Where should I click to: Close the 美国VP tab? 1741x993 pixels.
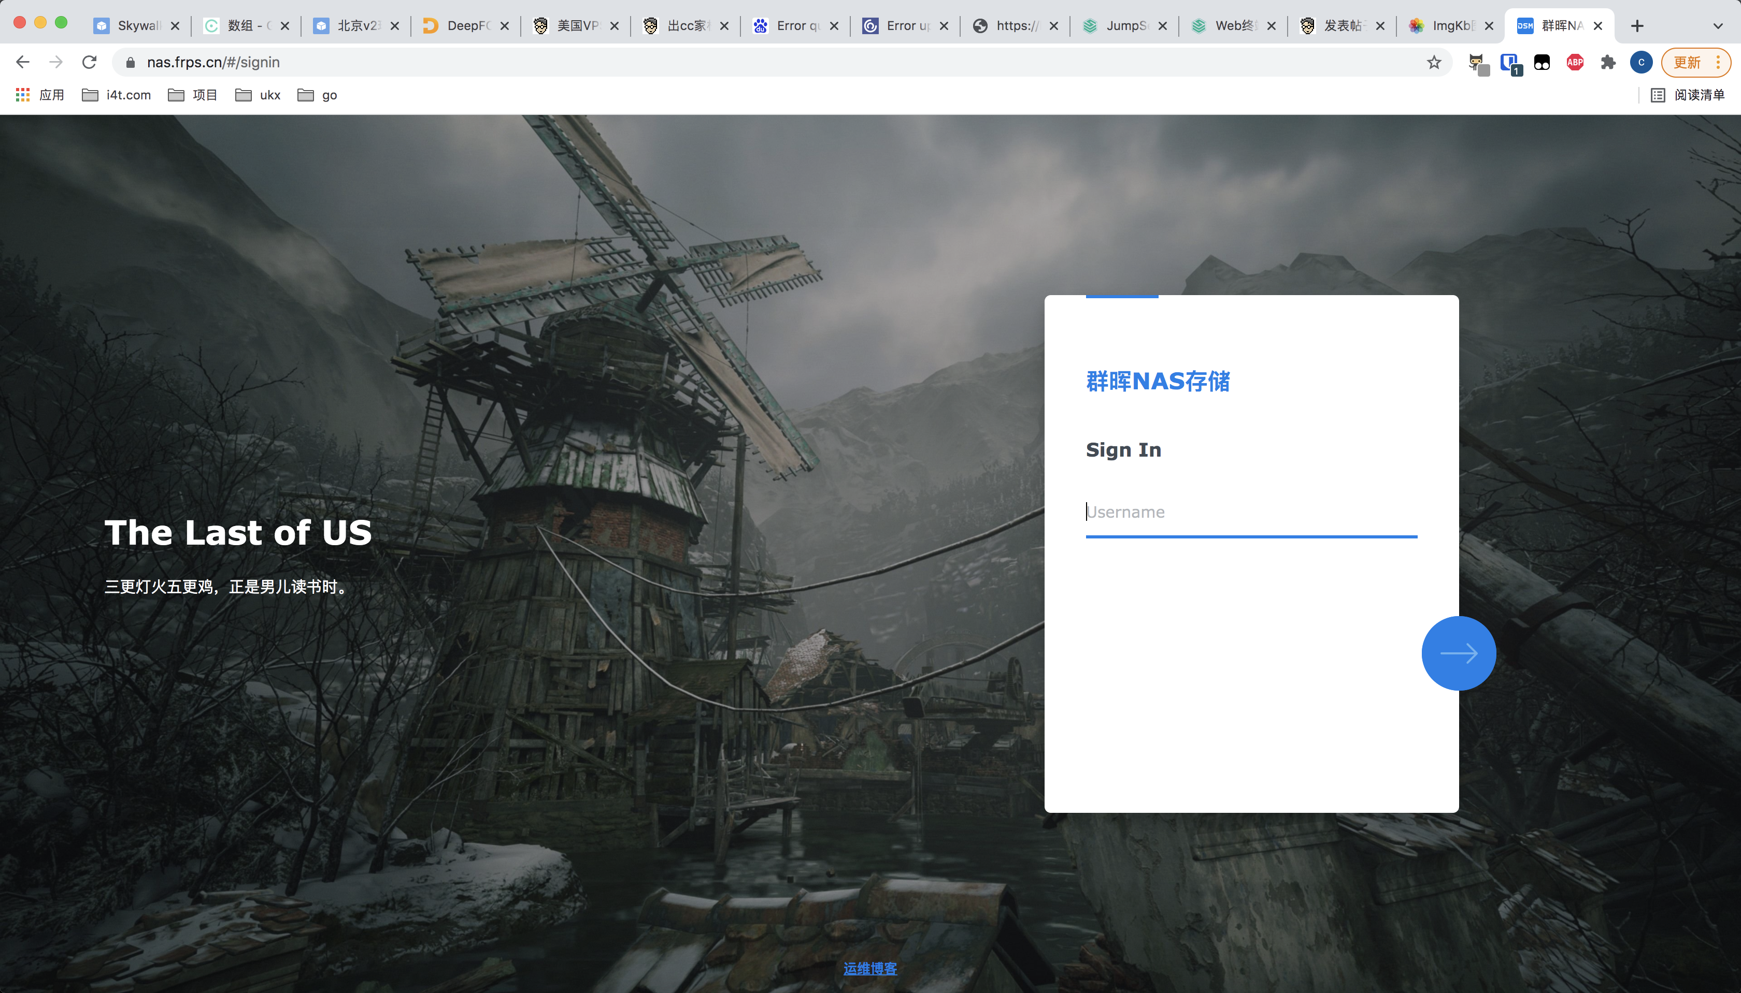point(614,26)
